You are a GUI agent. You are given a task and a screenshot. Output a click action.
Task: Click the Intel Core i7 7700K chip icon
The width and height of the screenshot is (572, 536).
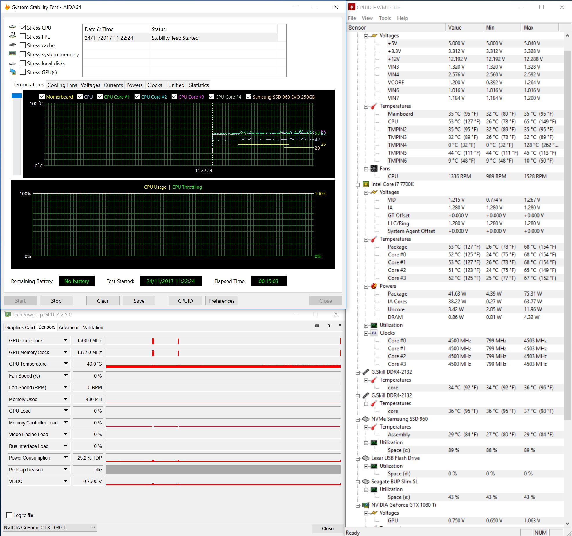366,184
